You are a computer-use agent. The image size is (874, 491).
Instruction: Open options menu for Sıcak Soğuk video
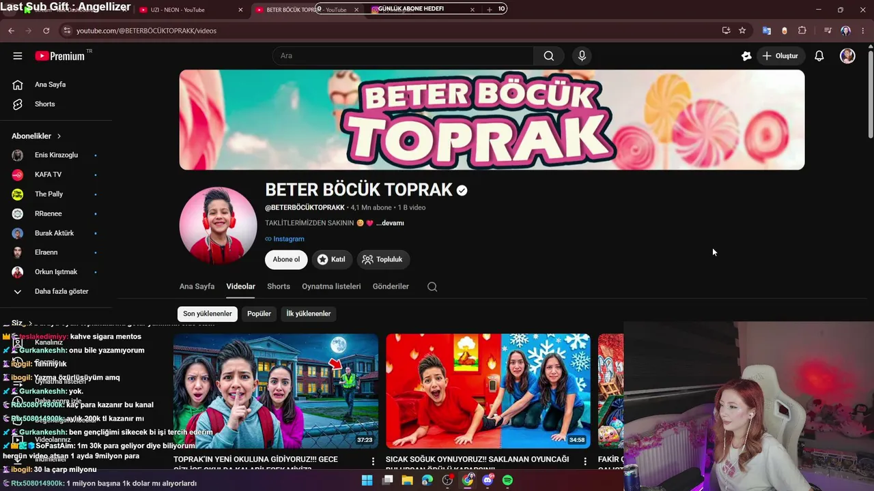pos(585,462)
